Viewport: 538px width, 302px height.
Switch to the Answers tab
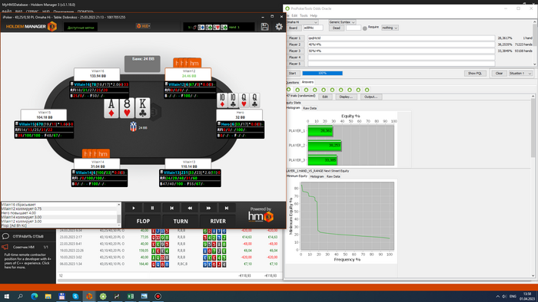click(307, 82)
